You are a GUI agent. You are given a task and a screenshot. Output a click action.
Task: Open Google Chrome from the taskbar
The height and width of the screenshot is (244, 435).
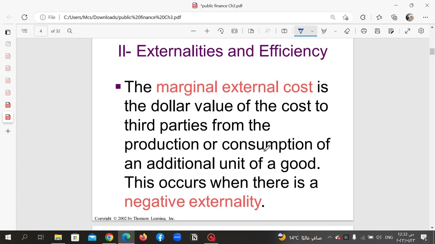tap(109, 237)
